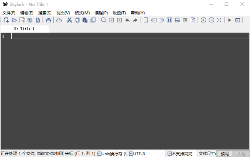Image resolution: width=250 pixels, height=157 pixels.
Task: Open the command terminal icon
Action: point(237,20)
